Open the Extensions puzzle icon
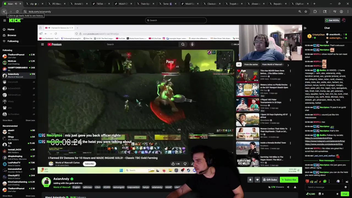Image resolution: width=352 pixels, height=198 pixels. point(315,12)
